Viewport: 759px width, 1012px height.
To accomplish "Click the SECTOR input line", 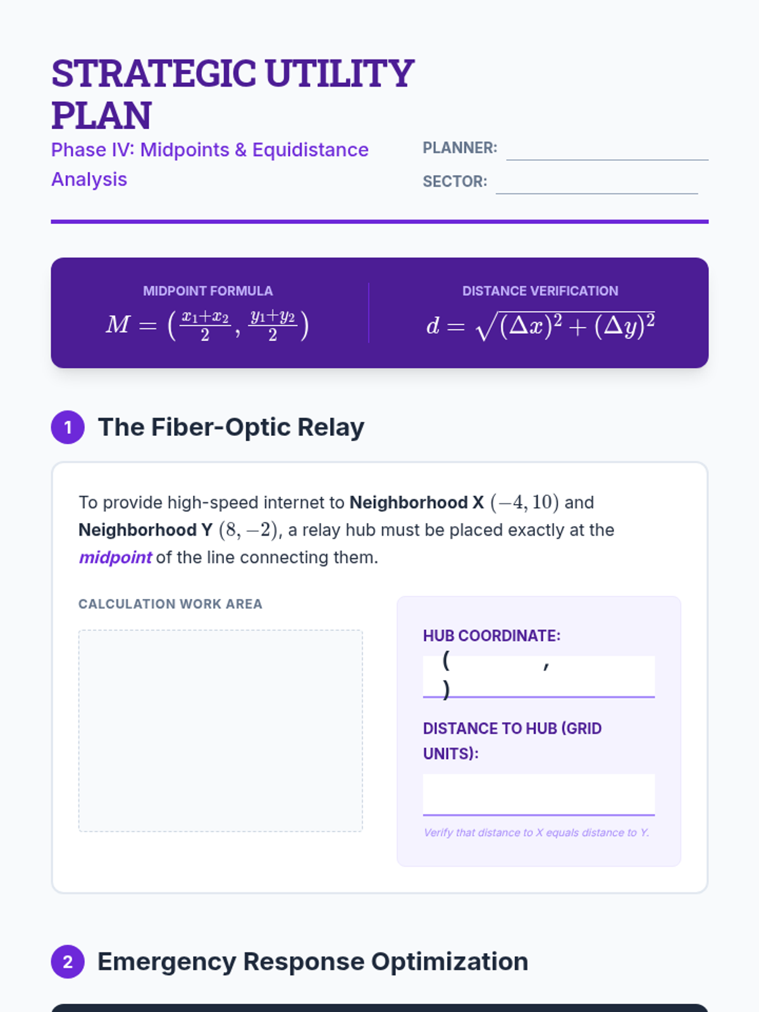I will point(596,182).
